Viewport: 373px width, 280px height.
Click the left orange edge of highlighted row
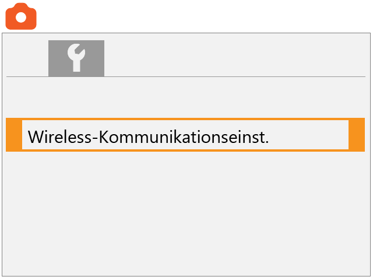(13, 135)
